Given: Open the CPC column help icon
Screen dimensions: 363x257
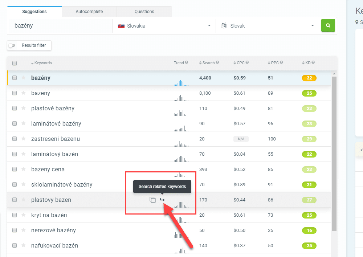Looking at the screenshot, I should [x=247, y=62].
